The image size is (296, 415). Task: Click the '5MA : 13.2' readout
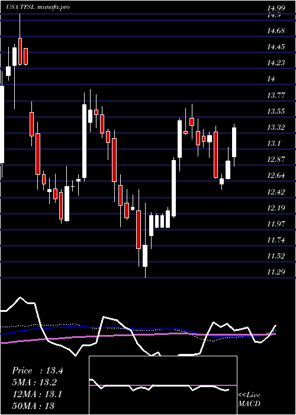(x=34, y=383)
